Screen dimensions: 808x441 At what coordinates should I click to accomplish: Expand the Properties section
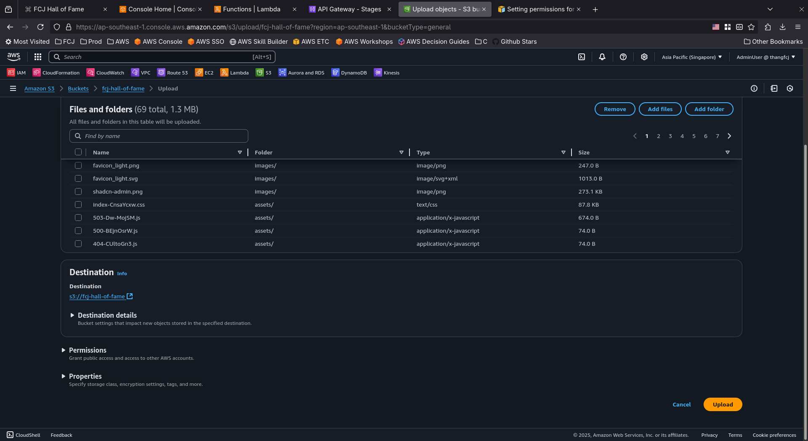82,376
